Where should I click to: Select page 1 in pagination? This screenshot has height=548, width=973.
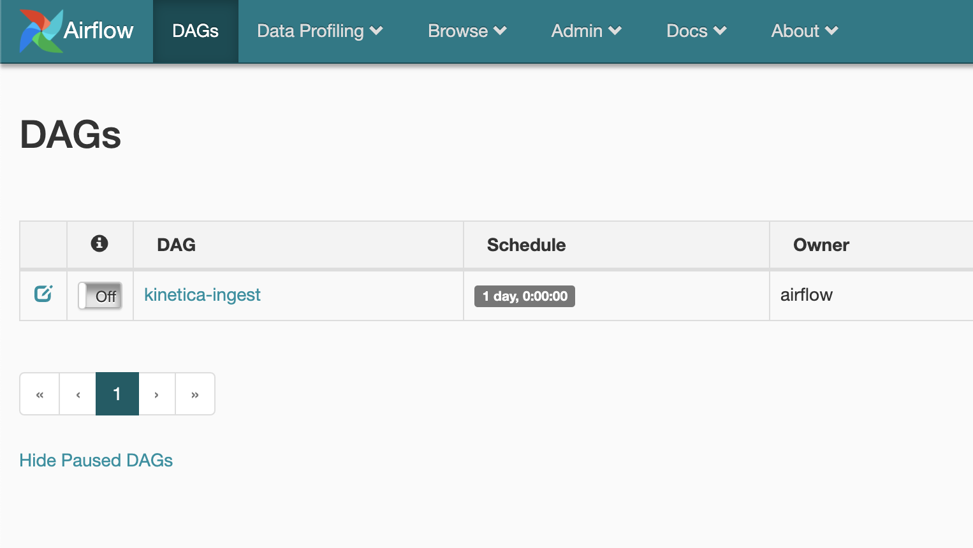click(x=117, y=394)
